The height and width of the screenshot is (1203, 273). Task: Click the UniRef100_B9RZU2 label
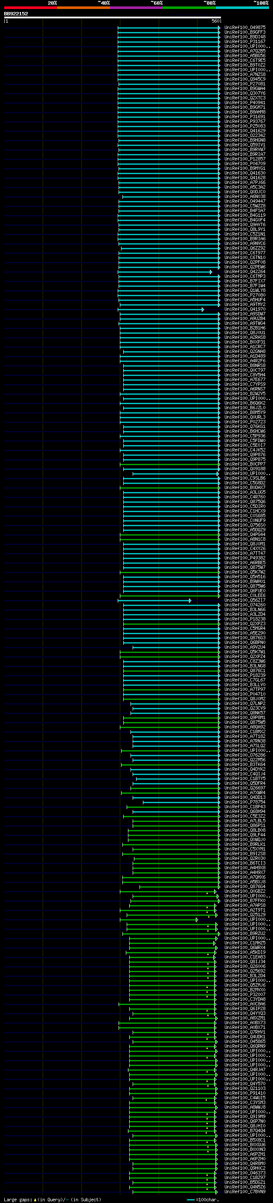click(x=244, y=934)
